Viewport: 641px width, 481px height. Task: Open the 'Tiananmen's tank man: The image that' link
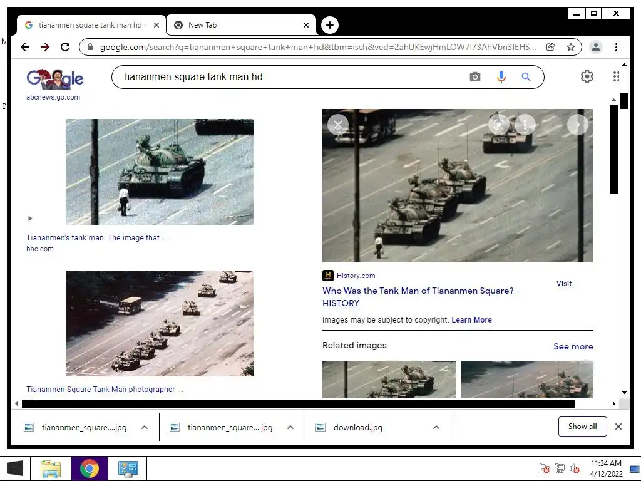coord(97,237)
